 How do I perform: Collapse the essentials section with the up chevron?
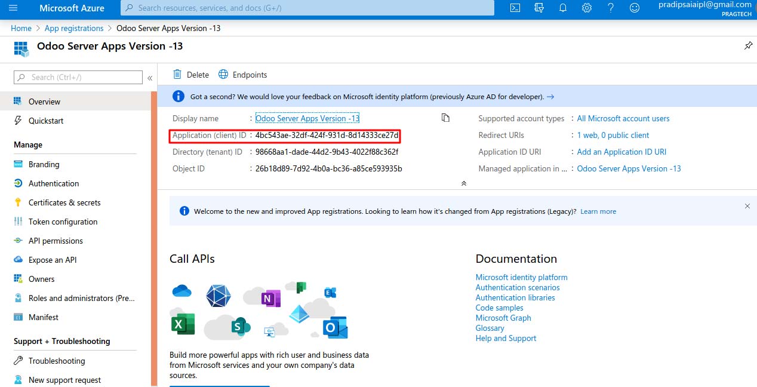click(x=464, y=183)
